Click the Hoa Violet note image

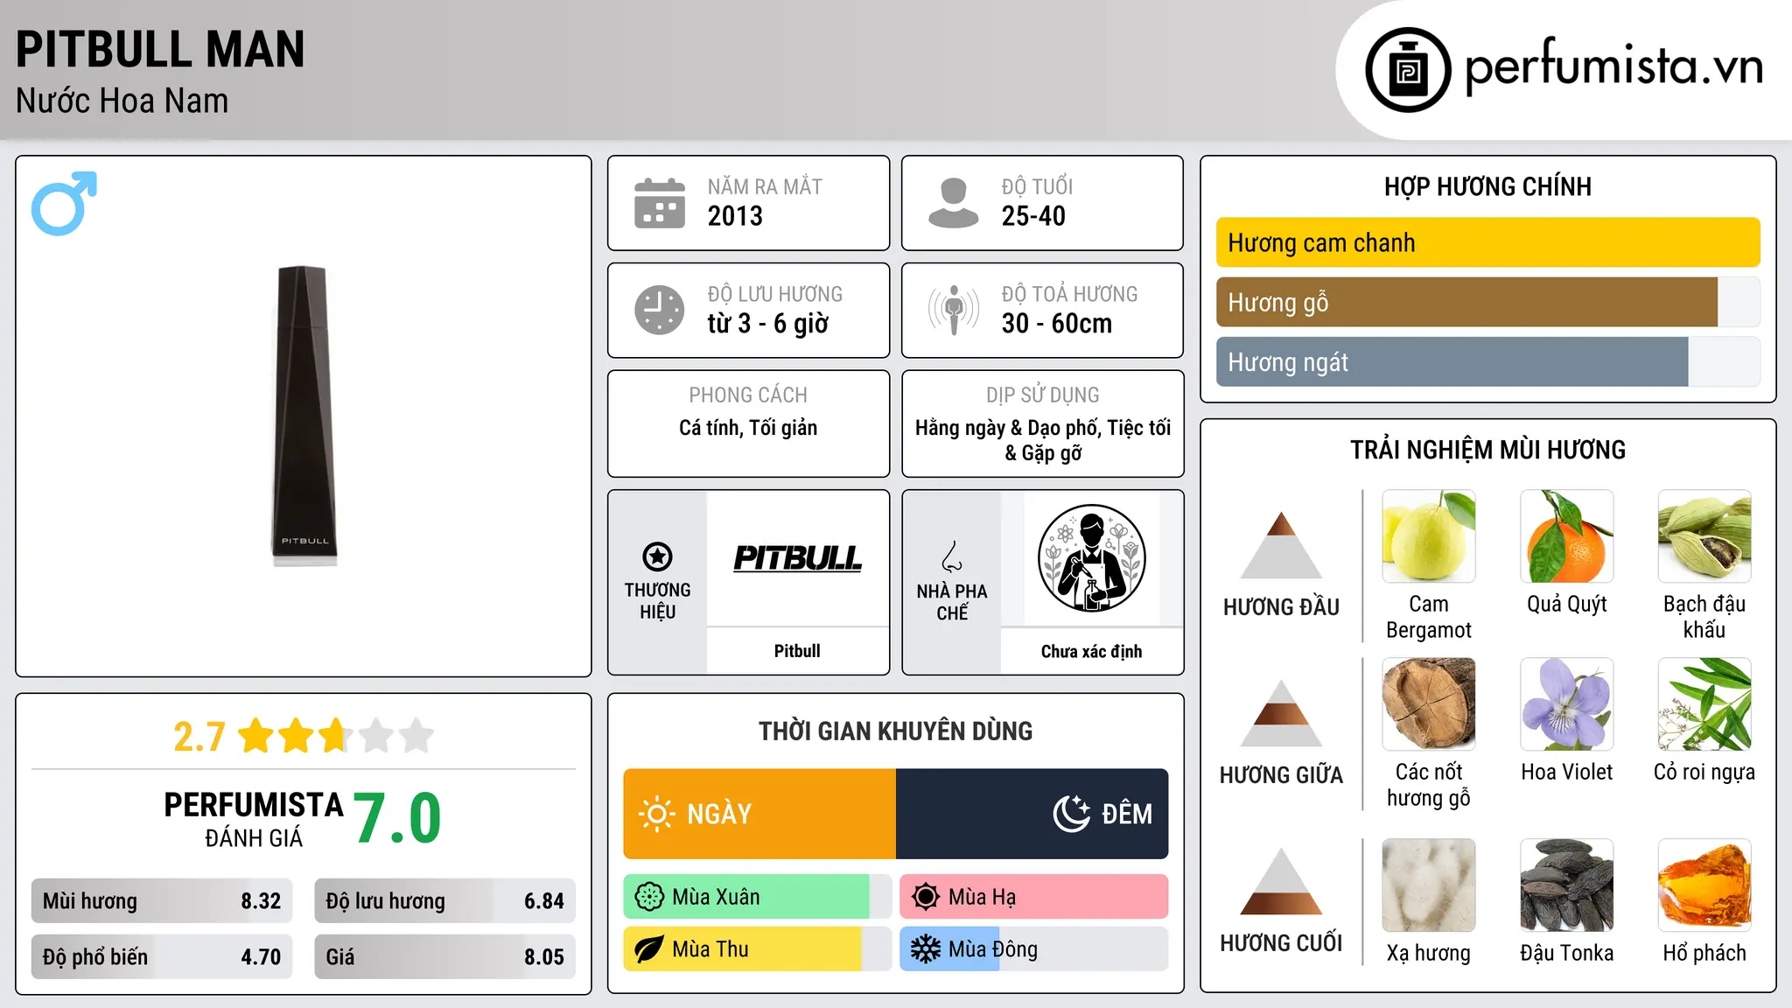1567,704
